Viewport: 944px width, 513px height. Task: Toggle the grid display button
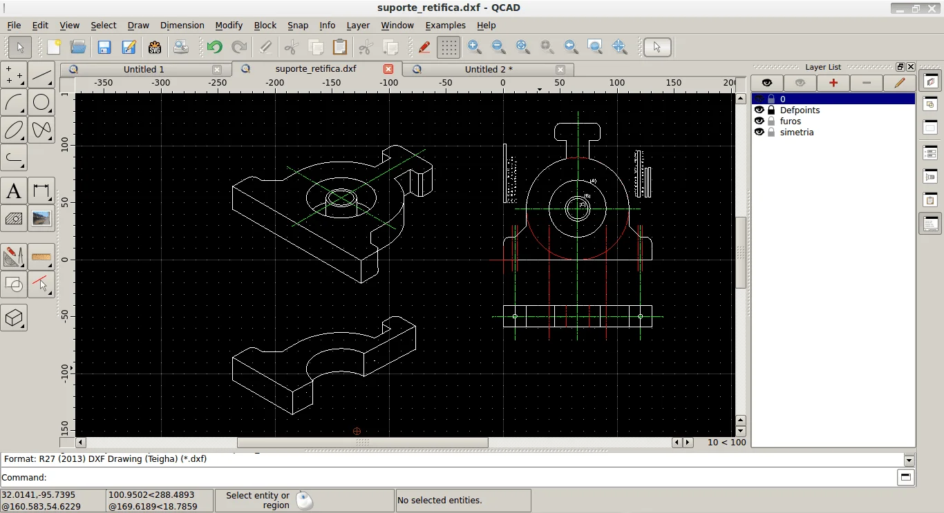pos(449,47)
